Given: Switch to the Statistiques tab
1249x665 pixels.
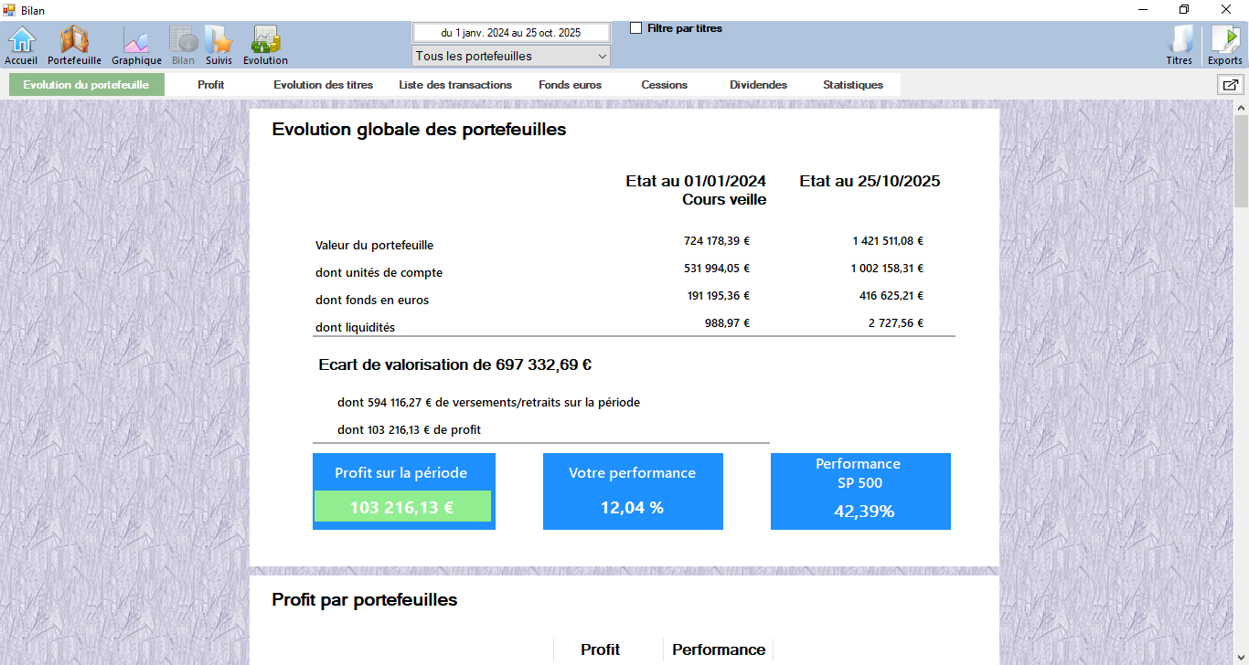Looking at the screenshot, I should 852,85.
